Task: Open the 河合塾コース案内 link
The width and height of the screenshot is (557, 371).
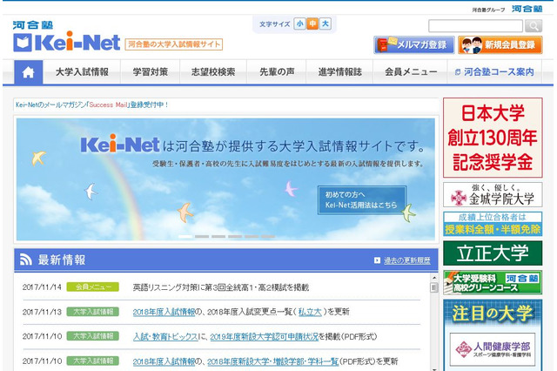Action: (494, 72)
